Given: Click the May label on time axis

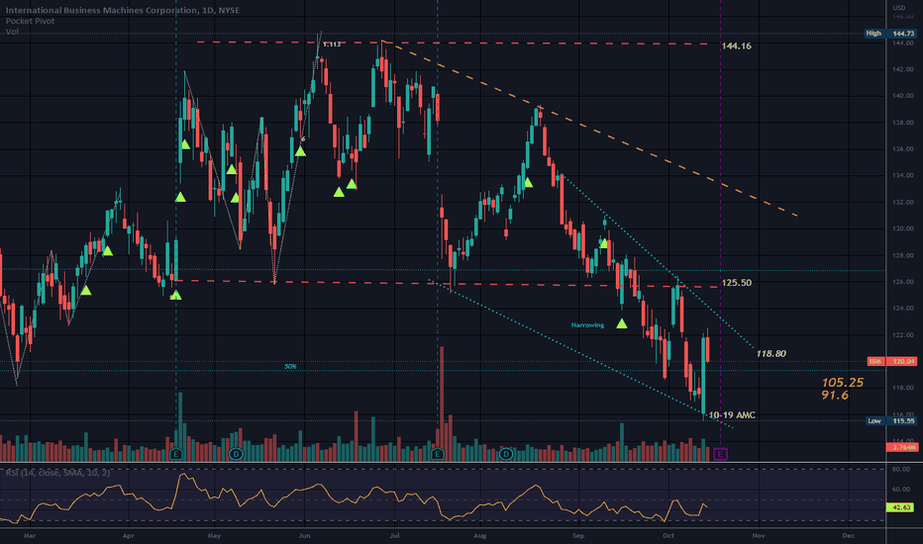Looking at the screenshot, I should pos(214,536).
